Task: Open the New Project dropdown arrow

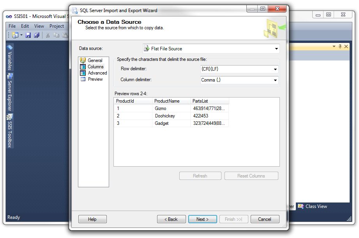Action: pyautogui.click(x=21, y=35)
